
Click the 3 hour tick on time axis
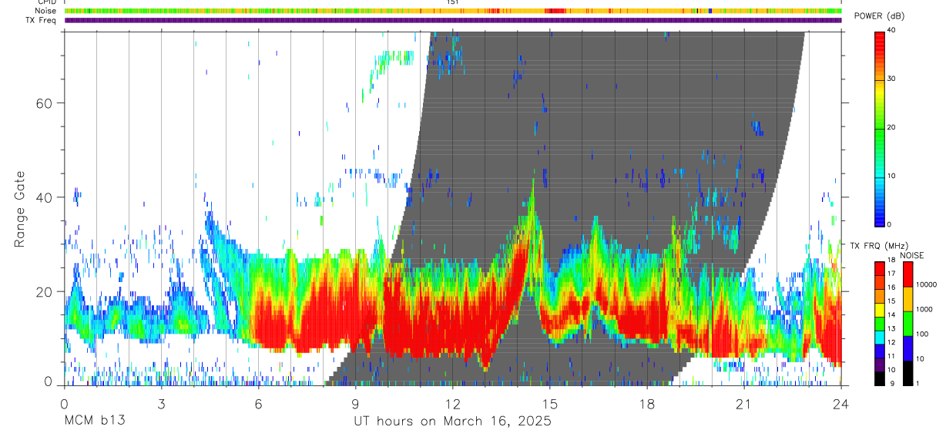pos(161,404)
